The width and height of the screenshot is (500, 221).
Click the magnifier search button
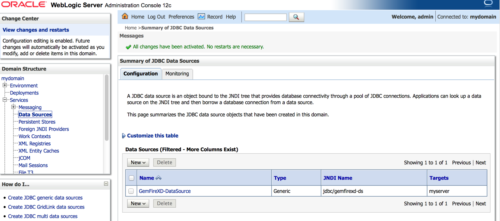coord(296,17)
